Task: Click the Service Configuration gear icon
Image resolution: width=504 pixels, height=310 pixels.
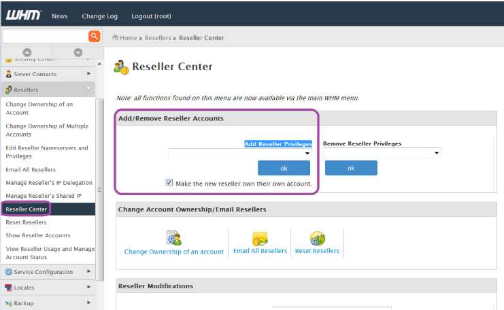Action: (9, 272)
